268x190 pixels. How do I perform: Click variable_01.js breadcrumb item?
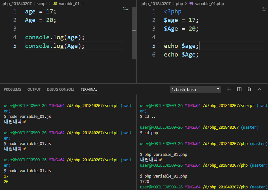click(71, 4)
